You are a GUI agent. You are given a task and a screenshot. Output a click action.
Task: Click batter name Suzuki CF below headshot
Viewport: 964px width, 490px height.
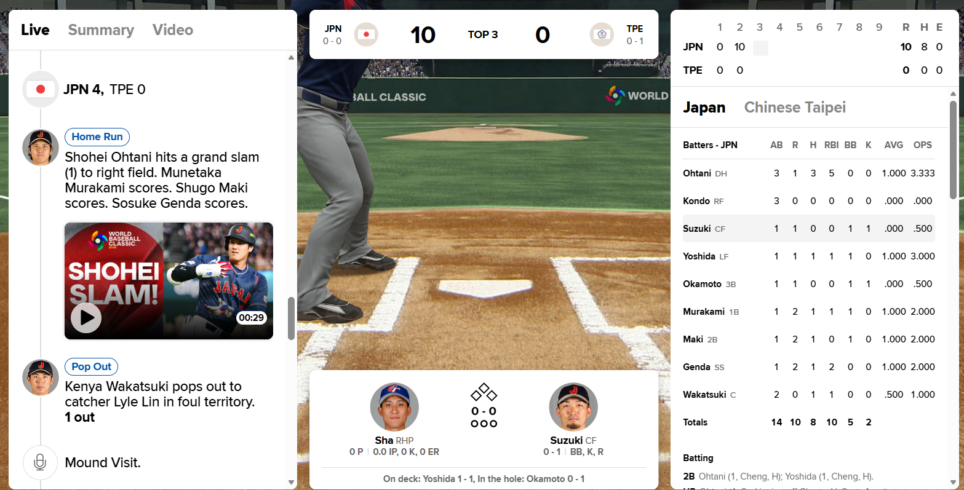pos(573,440)
